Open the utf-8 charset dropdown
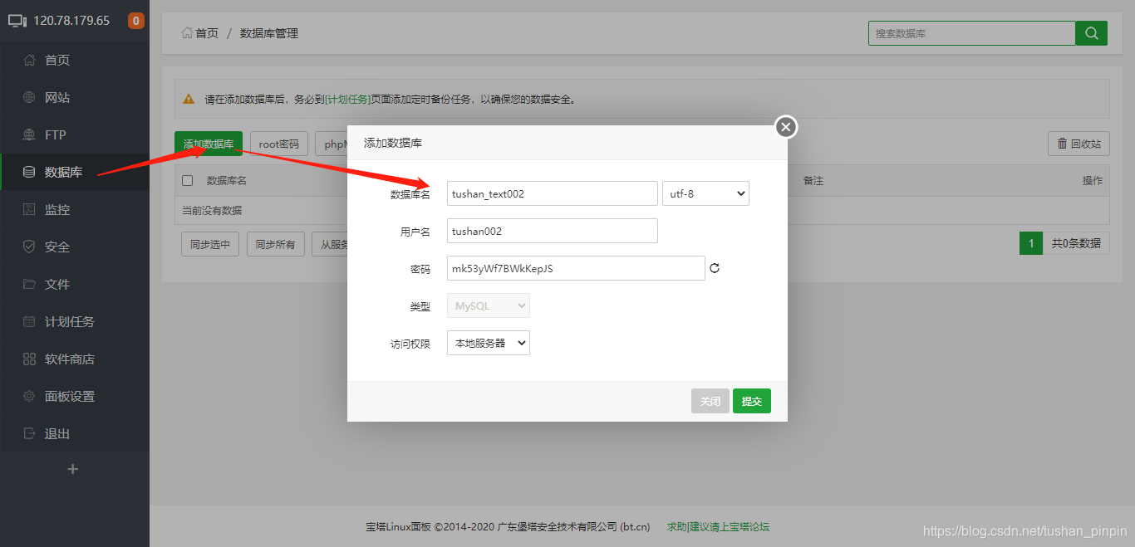This screenshot has width=1135, height=547. point(705,193)
